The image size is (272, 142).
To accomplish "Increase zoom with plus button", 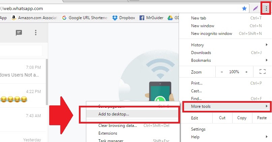I will [246, 72].
